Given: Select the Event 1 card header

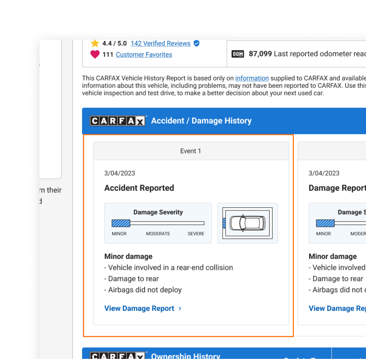Looking at the screenshot, I should (191, 151).
